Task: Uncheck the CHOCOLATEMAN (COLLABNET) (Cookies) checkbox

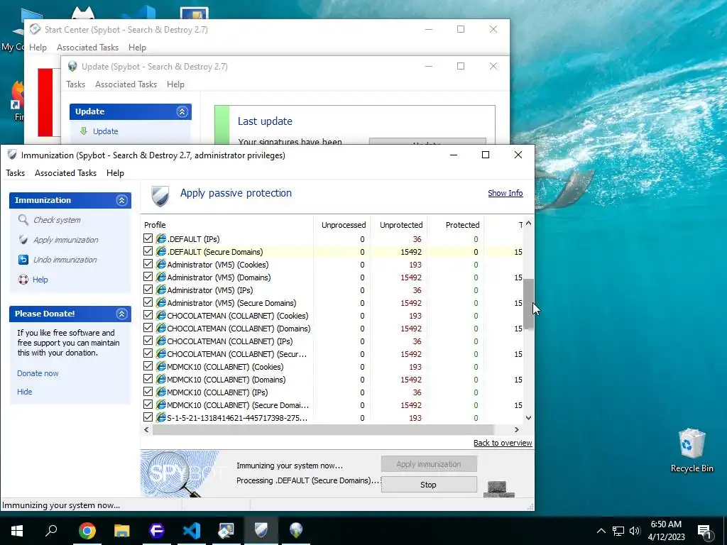Action: (x=148, y=314)
